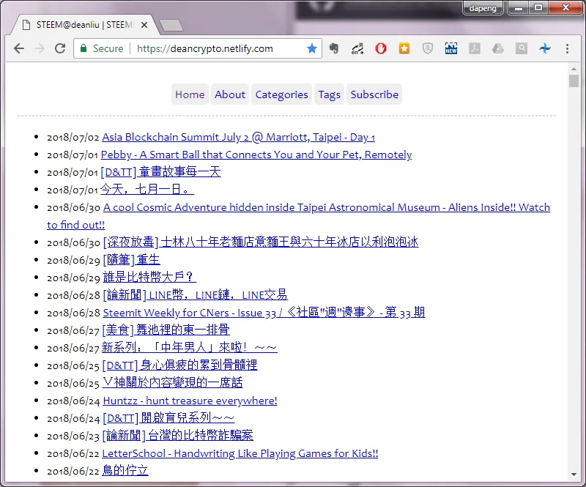Screen dimensions: 586x487
Task: Click the scrollbar up arrow
Action: 574,69
